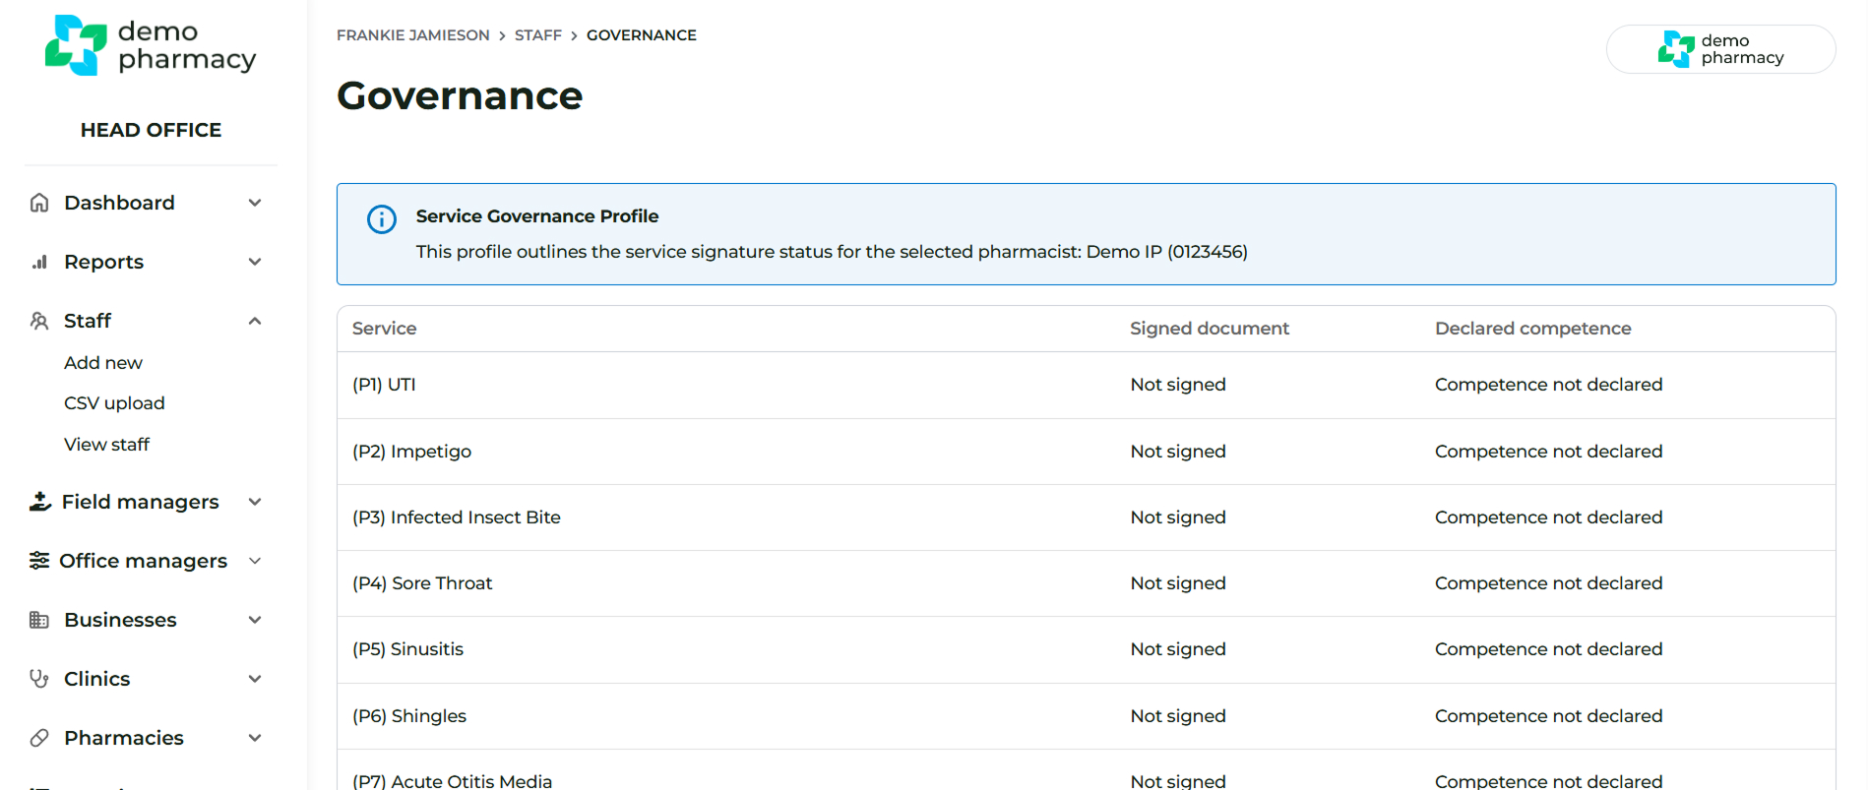The width and height of the screenshot is (1868, 790).
Task: Click the Dashboard home icon
Action: 39,203
